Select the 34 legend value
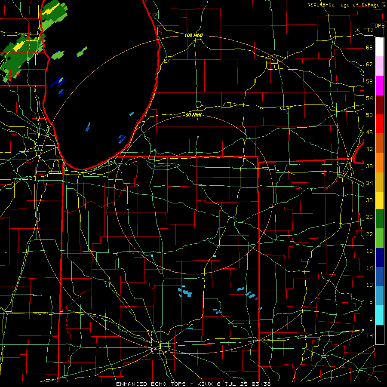The image size is (387, 387). click(x=369, y=183)
